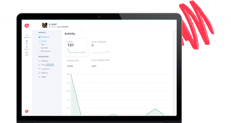Click the Bounce Rate 96.95% metric
231x123 pixels.
[73, 63]
